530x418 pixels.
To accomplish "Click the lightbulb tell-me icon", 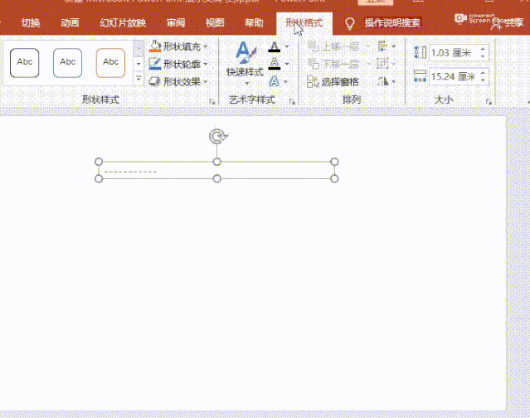I will (350, 23).
